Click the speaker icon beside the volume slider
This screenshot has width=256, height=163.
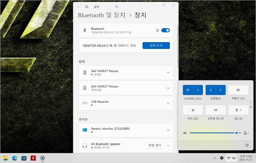coord(185,133)
